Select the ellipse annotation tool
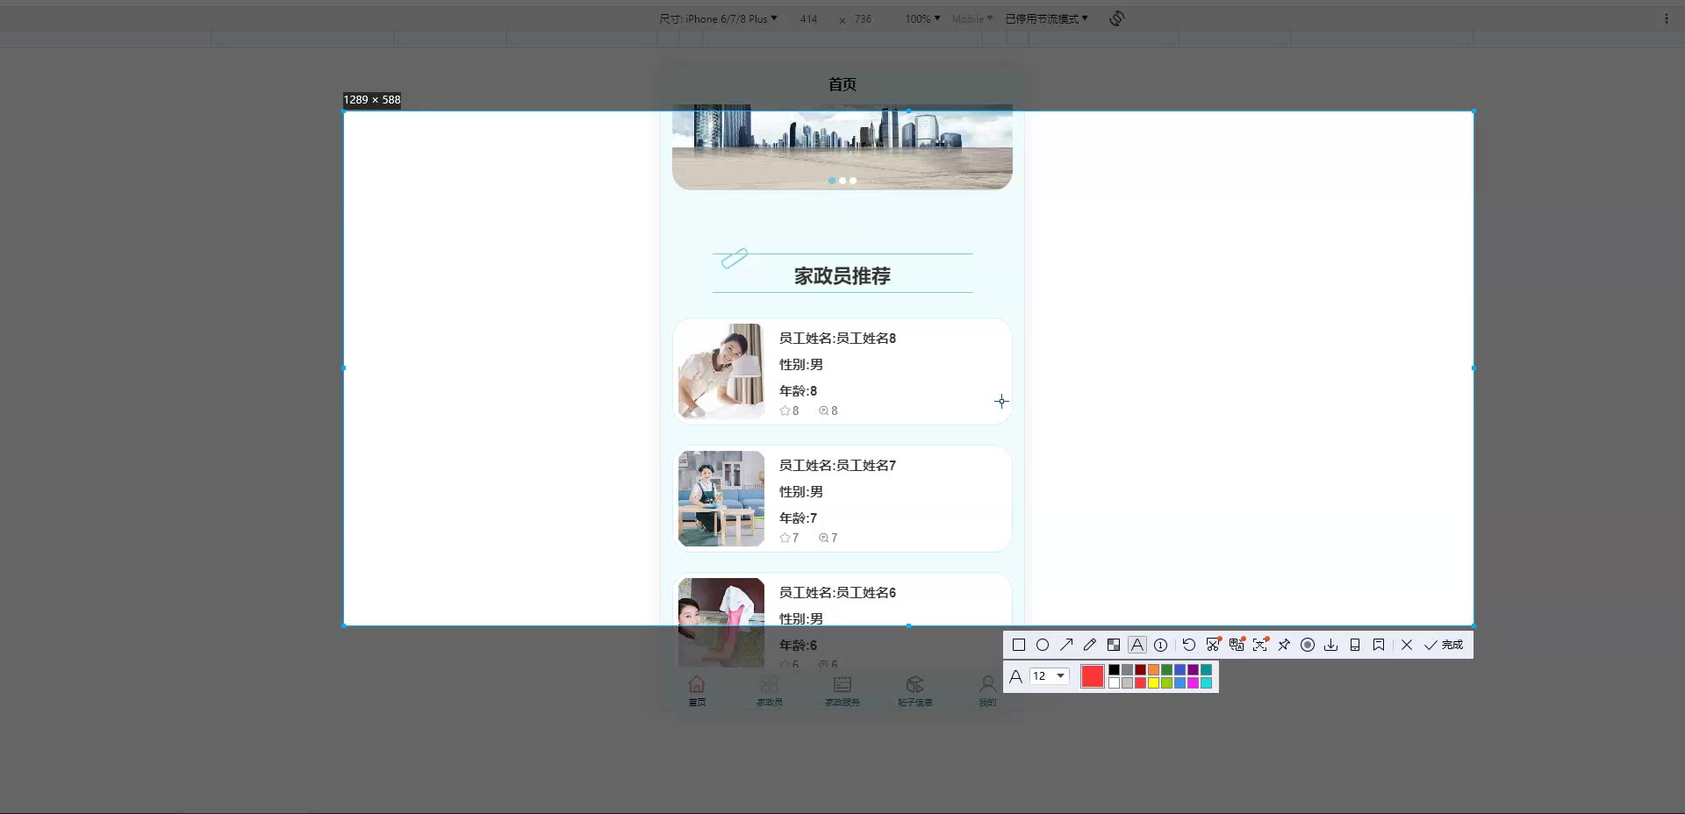Screen dimensions: 1685x814 1043,645
